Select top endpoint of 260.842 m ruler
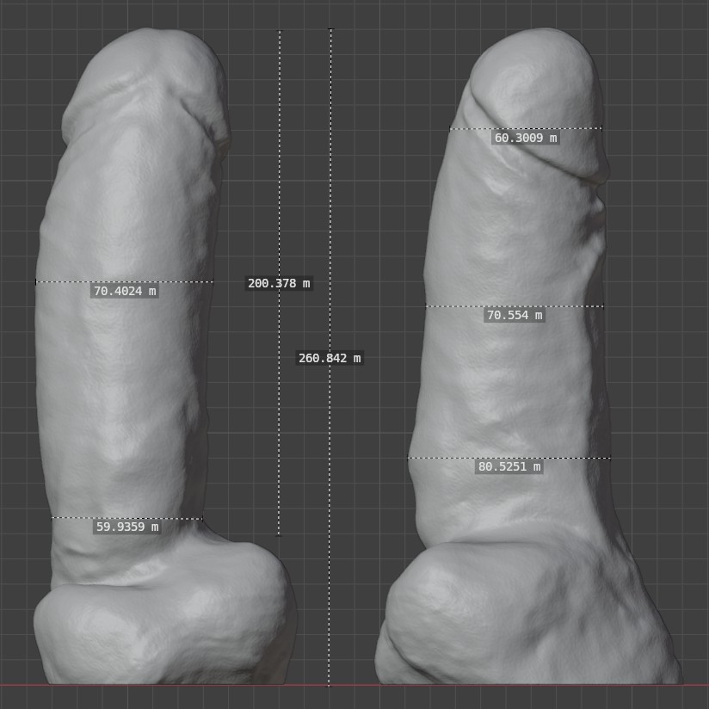This screenshot has width=709, height=709. click(330, 29)
